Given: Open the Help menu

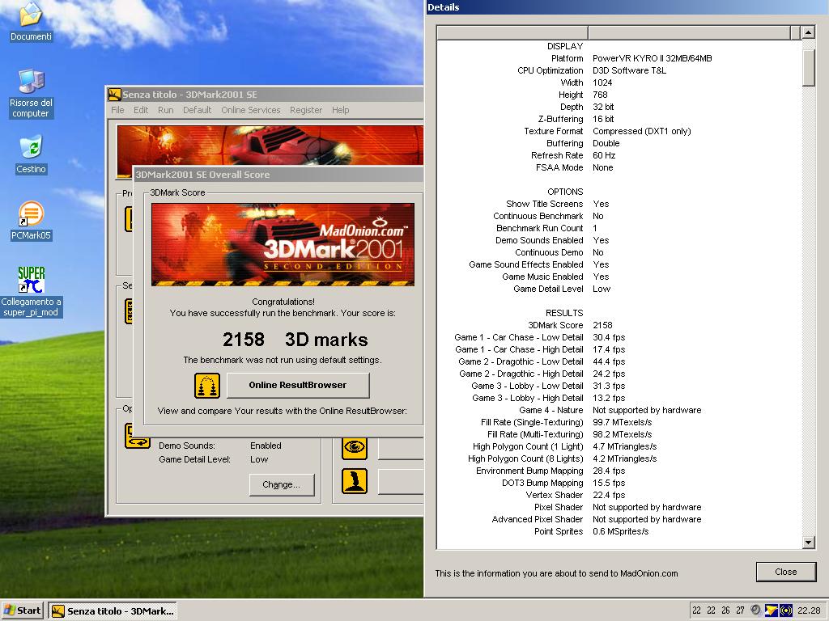Looking at the screenshot, I should (x=341, y=110).
